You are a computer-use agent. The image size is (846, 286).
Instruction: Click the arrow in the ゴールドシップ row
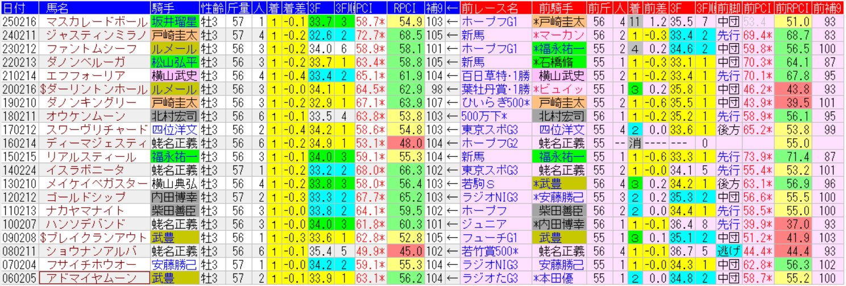(x=453, y=197)
